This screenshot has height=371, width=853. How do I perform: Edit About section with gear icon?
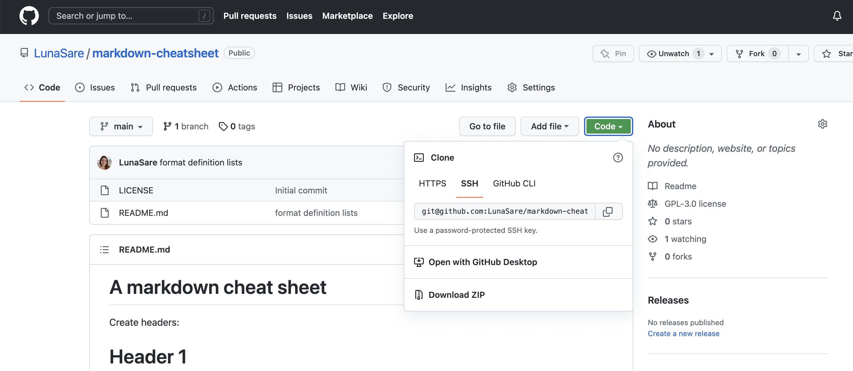click(x=822, y=124)
